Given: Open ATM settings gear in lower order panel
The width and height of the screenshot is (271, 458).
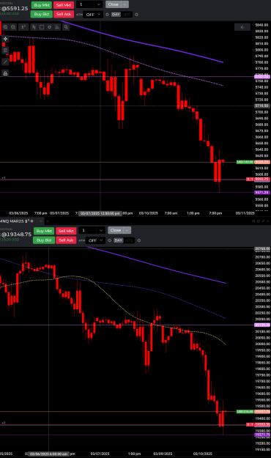Looking at the screenshot, I should tap(110, 240).
